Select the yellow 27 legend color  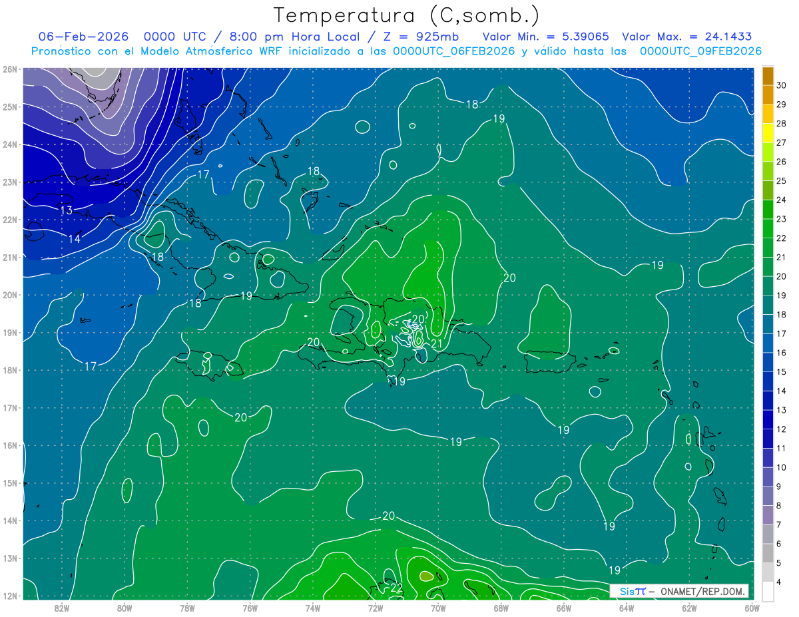coord(768,133)
